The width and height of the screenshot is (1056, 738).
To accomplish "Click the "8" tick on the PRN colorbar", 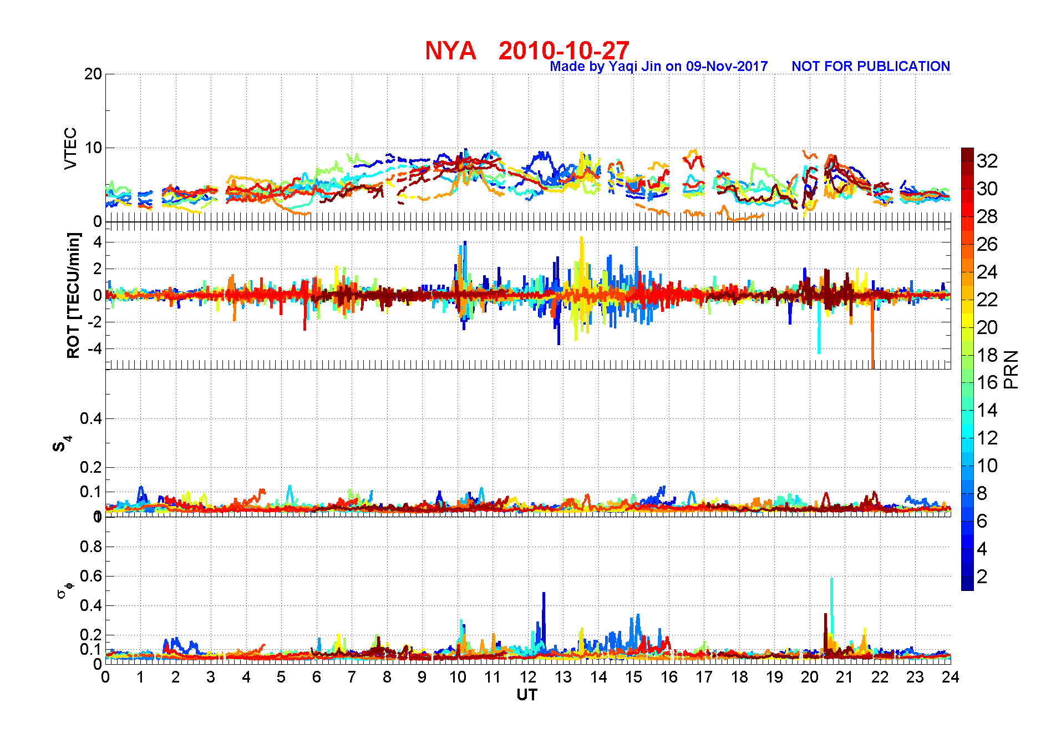I will 982,493.
